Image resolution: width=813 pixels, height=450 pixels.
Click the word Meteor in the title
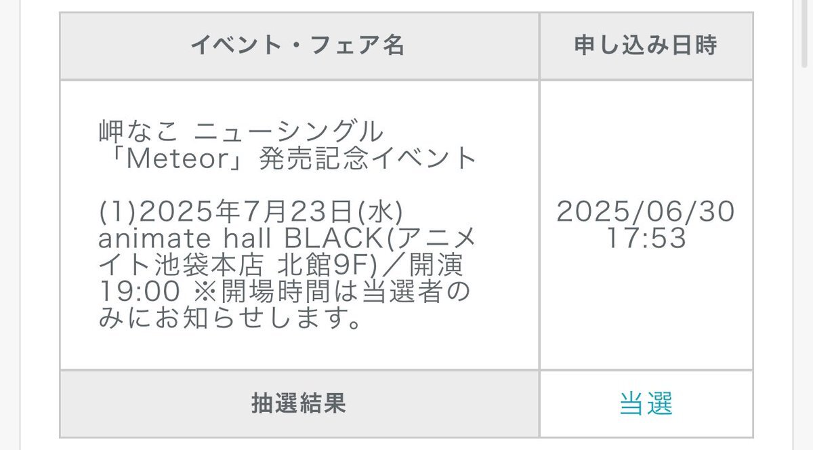coord(180,158)
